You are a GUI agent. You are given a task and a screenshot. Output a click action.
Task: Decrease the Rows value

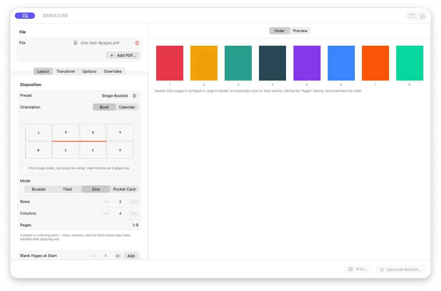pos(106,202)
